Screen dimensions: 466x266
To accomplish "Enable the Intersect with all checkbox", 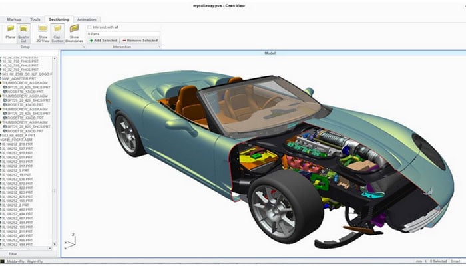I will coord(89,27).
